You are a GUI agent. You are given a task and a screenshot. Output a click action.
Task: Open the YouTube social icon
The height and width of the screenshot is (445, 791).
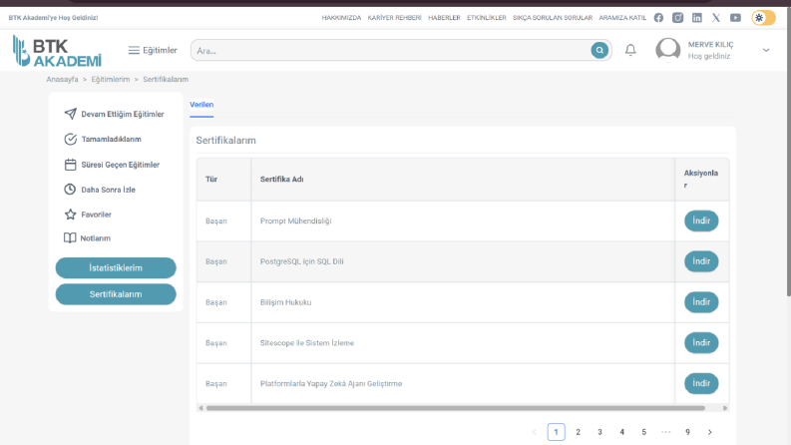click(735, 18)
